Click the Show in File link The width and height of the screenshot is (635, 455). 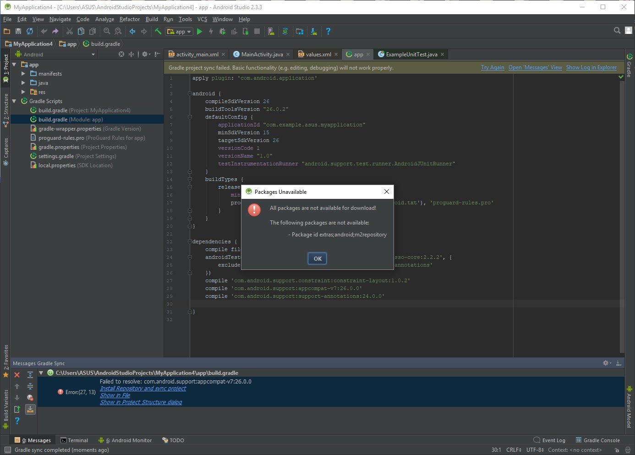pyautogui.click(x=115, y=395)
